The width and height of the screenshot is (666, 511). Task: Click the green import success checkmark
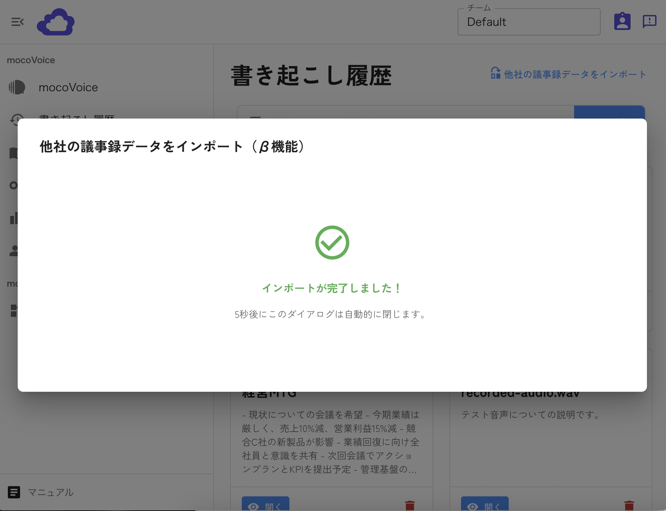tap(332, 243)
